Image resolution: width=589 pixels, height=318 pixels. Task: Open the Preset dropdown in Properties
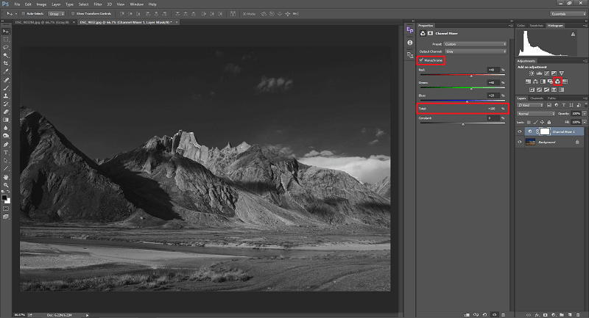(476, 43)
